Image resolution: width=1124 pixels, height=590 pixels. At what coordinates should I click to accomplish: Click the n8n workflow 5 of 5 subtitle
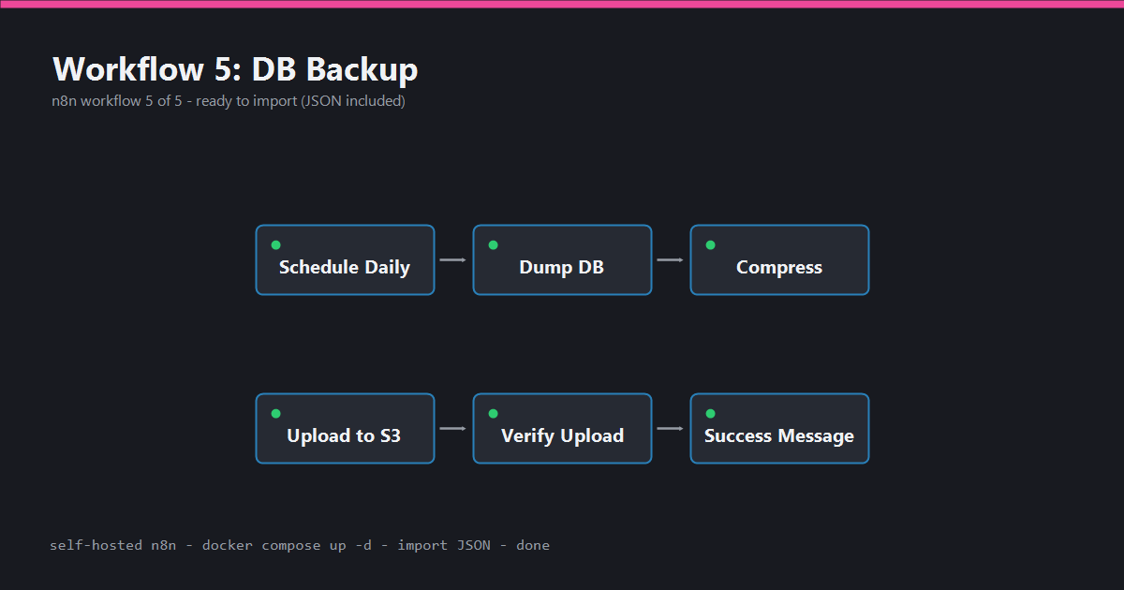point(229,101)
